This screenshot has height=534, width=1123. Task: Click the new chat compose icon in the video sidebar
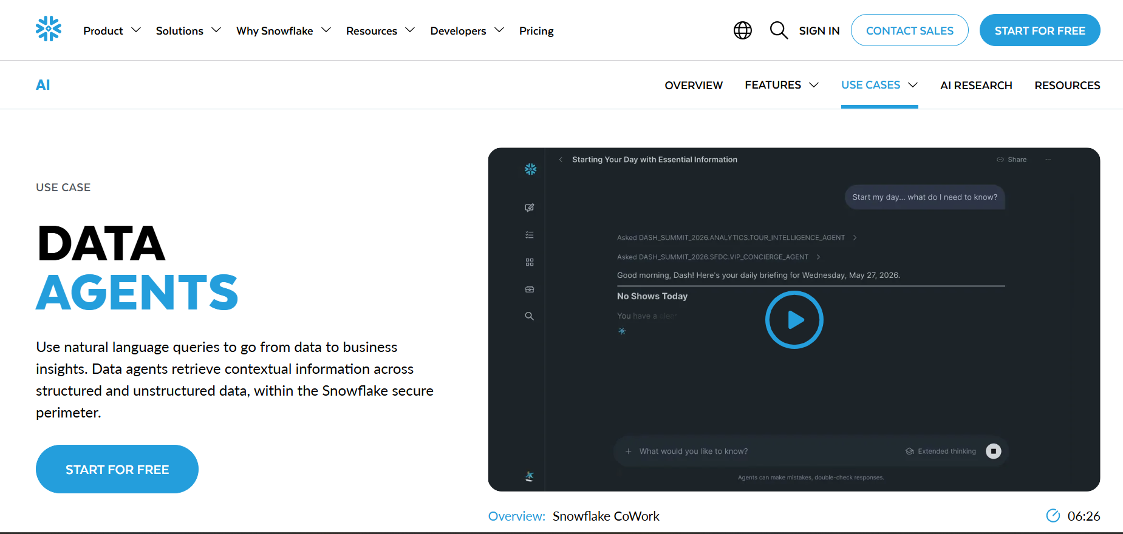coord(530,208)
